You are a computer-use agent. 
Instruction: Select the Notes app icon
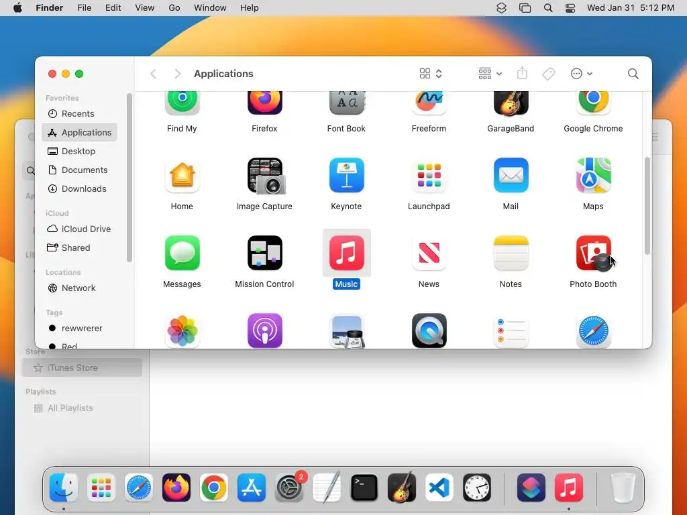[511, 253]
